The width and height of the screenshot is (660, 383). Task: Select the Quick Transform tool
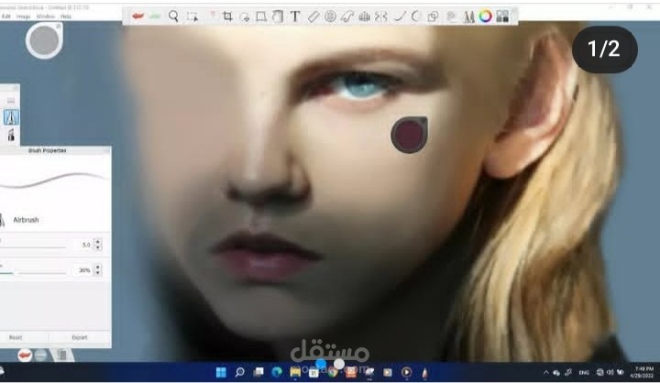pyautogui.click(x=244, y=16)
